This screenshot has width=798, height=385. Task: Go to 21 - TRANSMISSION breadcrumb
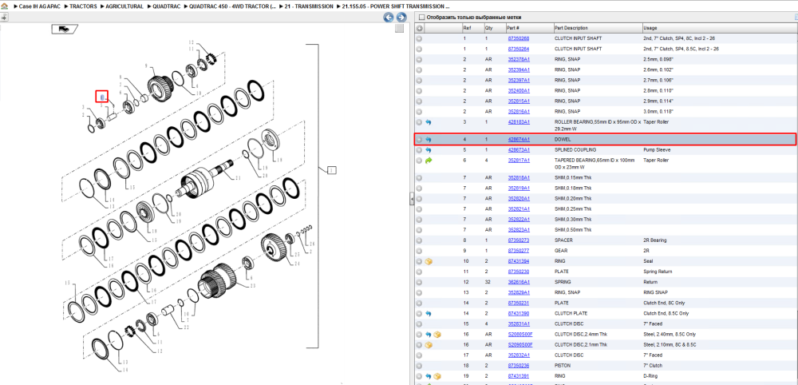[x=310, y=6]
